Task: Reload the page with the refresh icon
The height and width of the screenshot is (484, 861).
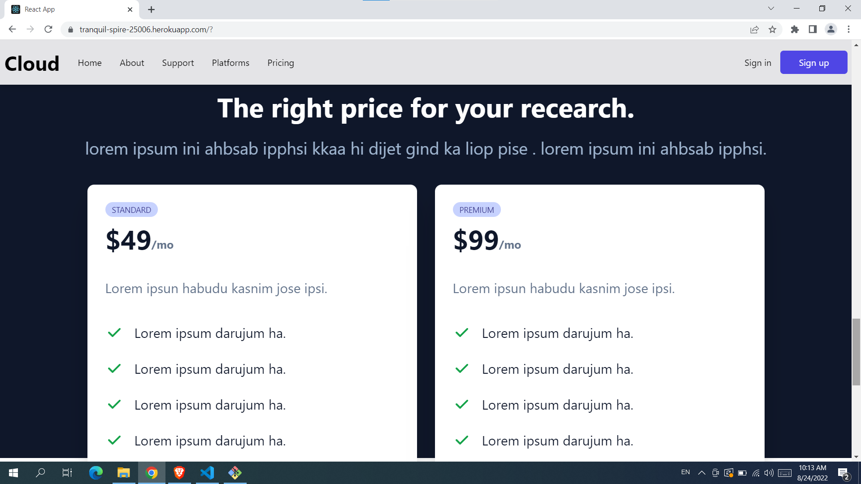Action: pyautogui.click(x=48, y=30)
